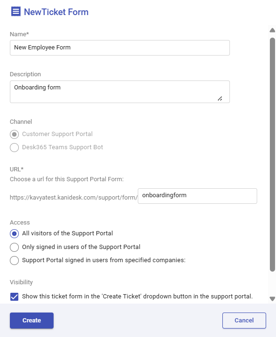Click the Access section label
Image resolution: width=276 pixels, height=337 pixels.
[20, 223]
